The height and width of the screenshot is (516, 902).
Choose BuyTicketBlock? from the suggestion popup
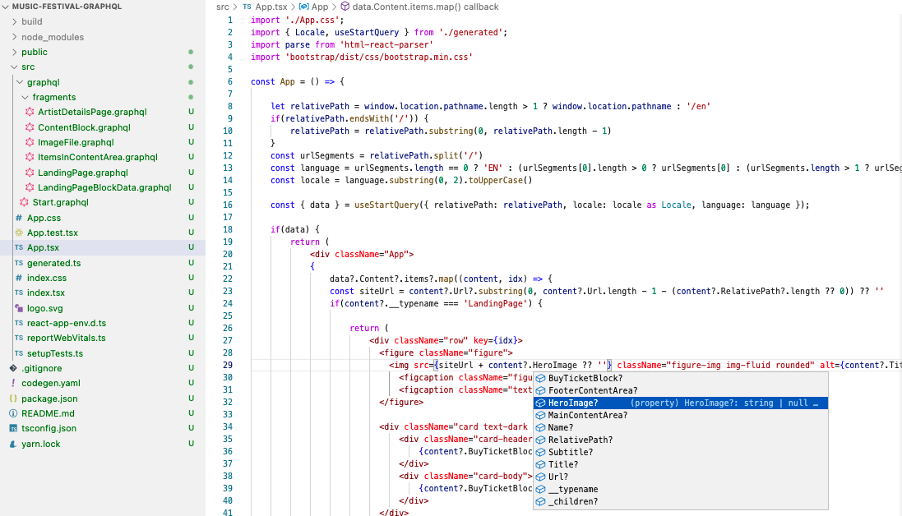[585, 378]
